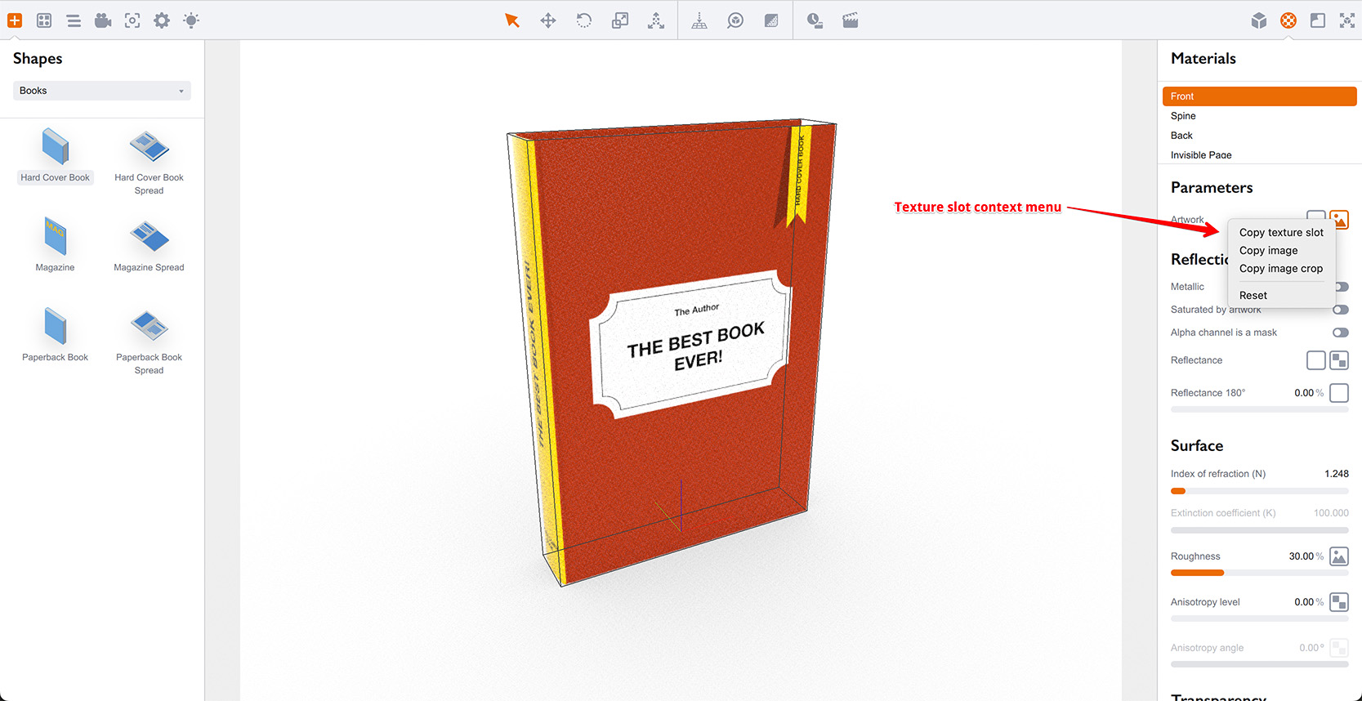Screen dimensions: 1362x701
Task: Select the Back material
Action: point(1181,136)
